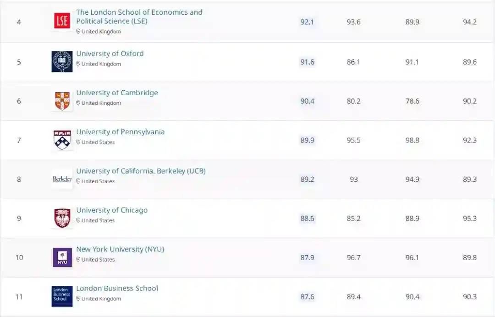Open The London School of Economics link

click(x=139, y=16)
